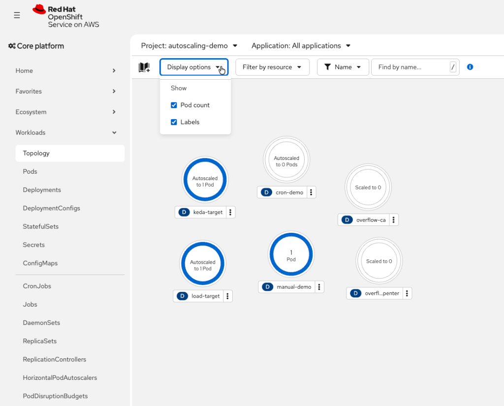504x406 pixels.
Task: Click the D badge of manual-demo
Action: 267,287
